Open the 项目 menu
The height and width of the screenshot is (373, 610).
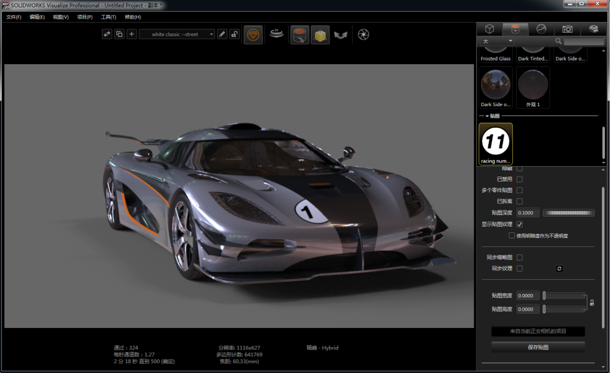(85, 17)
